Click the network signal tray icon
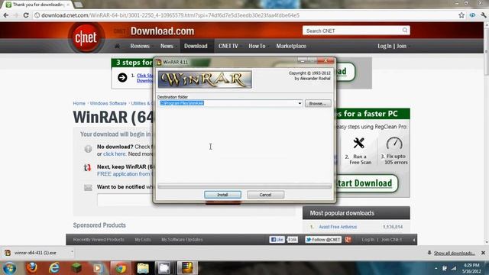 [454, 268]
